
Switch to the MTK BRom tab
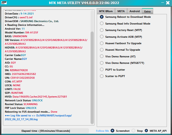pos(106,11)
